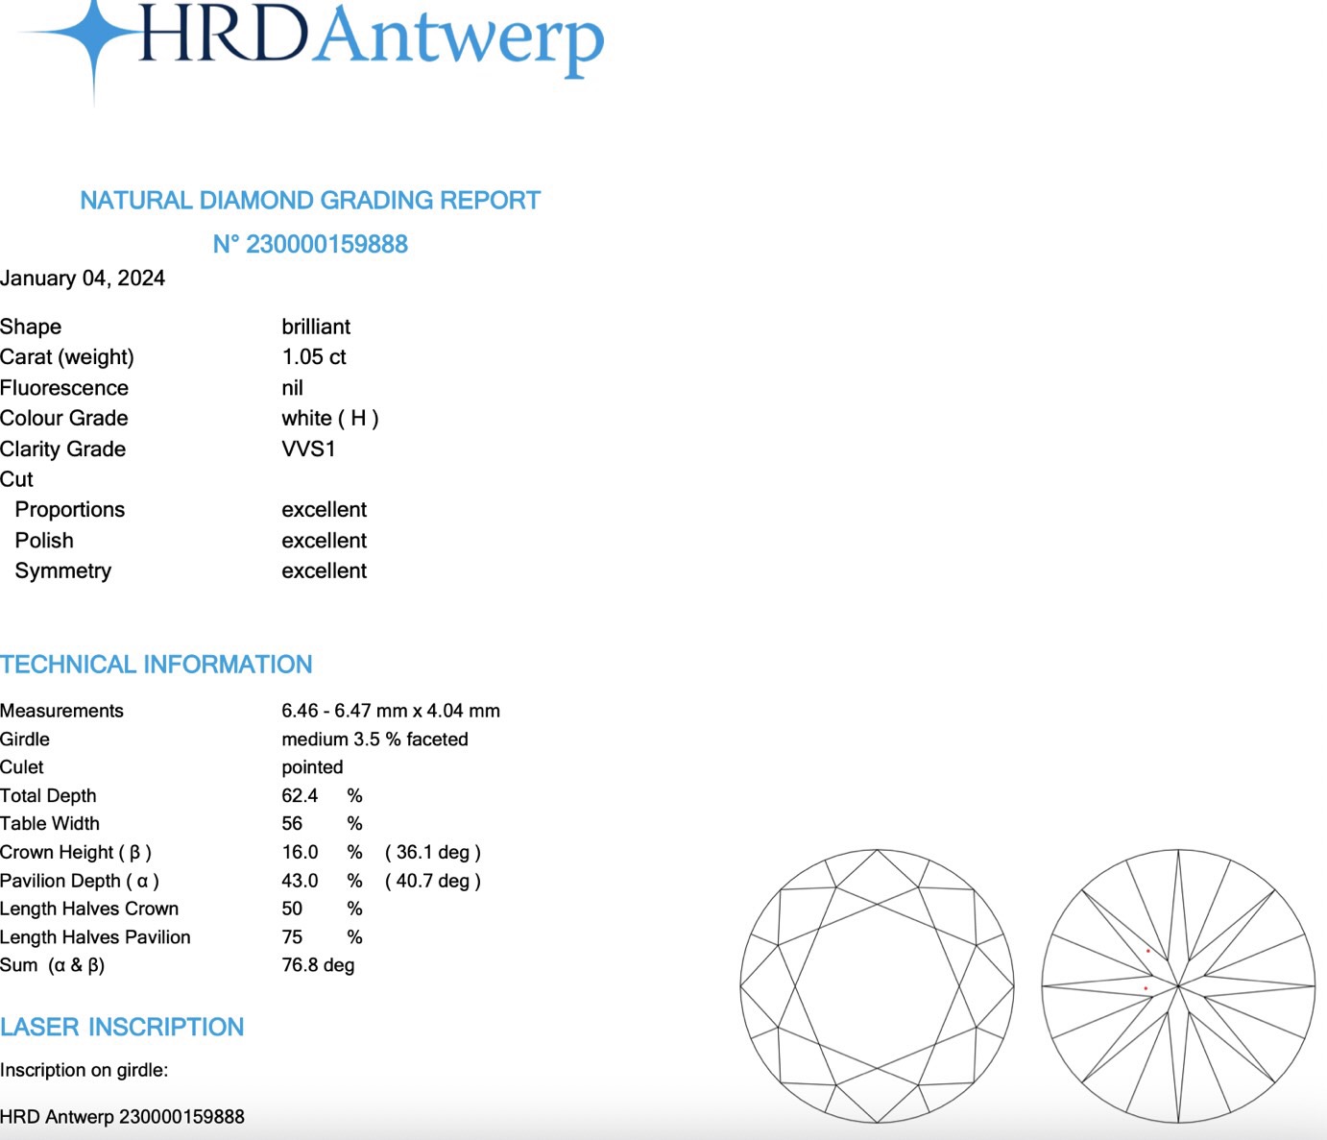The image size is (1327, 1140).
Task: Click the Crown Height value 16.0
Action: [x=300, y=852]
